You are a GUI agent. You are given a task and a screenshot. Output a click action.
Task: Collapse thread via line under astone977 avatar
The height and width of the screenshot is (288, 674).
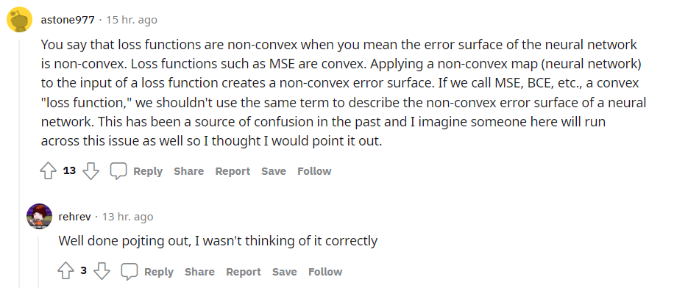point(19,163)
